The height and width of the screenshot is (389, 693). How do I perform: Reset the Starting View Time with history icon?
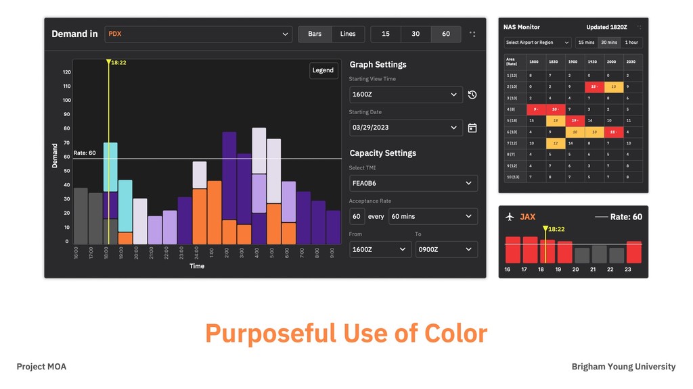pos(472,95)
